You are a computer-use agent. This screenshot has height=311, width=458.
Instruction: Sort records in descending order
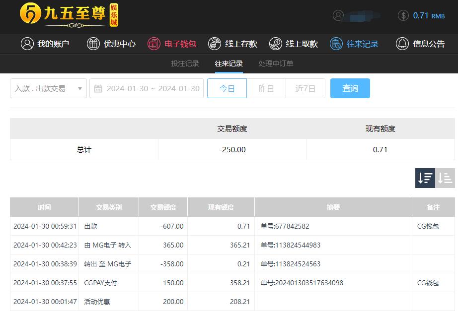coord(425,178)
